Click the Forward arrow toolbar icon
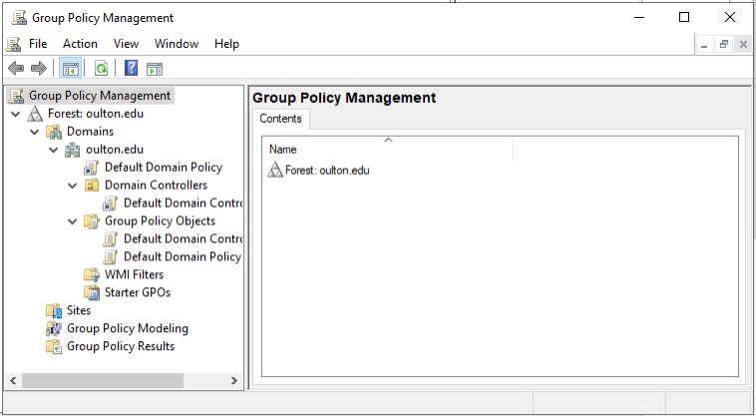This screenshot has width=756, height=416. (x=38, y=69)
